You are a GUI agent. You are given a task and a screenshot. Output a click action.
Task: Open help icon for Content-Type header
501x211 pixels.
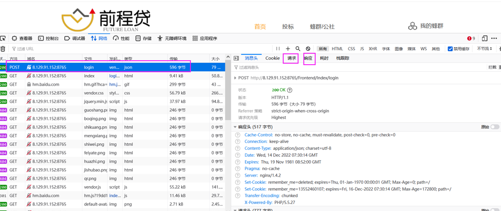point(237,148)
